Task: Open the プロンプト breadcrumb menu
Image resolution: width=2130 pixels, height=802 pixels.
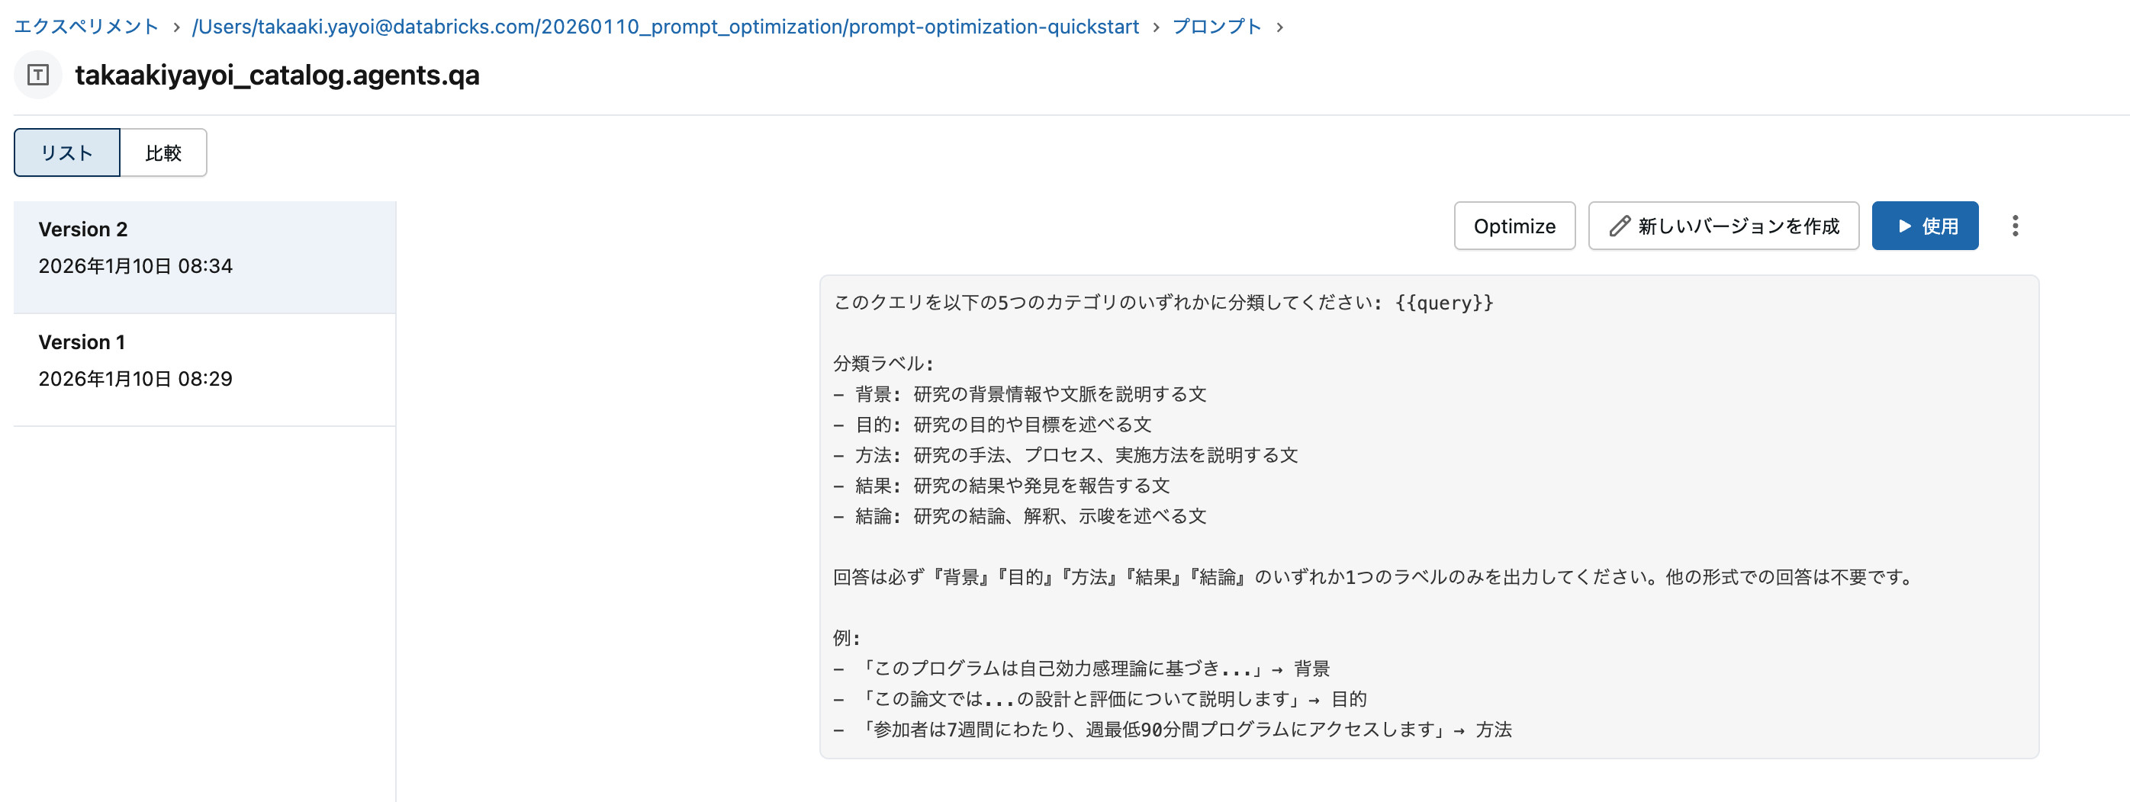Action: (x=1215, y=27)
